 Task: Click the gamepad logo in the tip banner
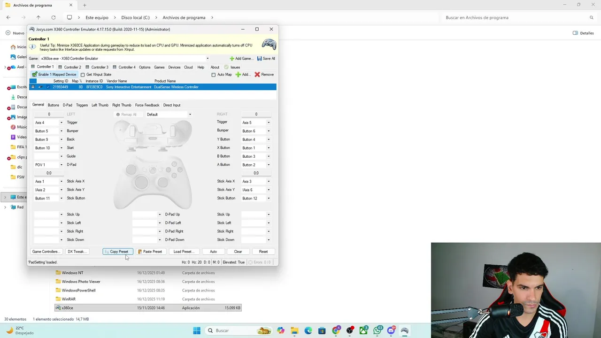[269, 45]
